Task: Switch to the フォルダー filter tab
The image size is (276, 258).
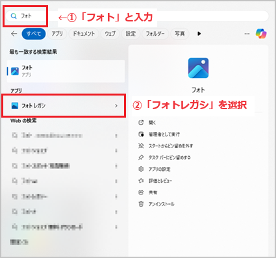Action: coord(155,34)
